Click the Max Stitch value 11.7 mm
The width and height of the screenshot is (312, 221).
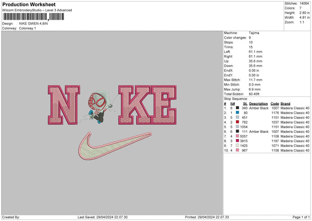coord(255,80)
